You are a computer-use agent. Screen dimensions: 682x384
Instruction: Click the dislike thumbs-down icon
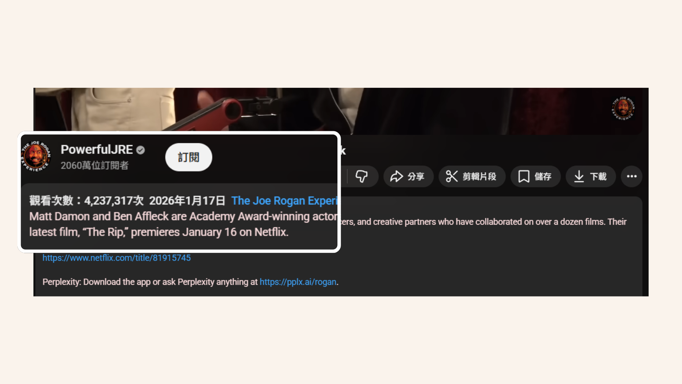point(362,176)
